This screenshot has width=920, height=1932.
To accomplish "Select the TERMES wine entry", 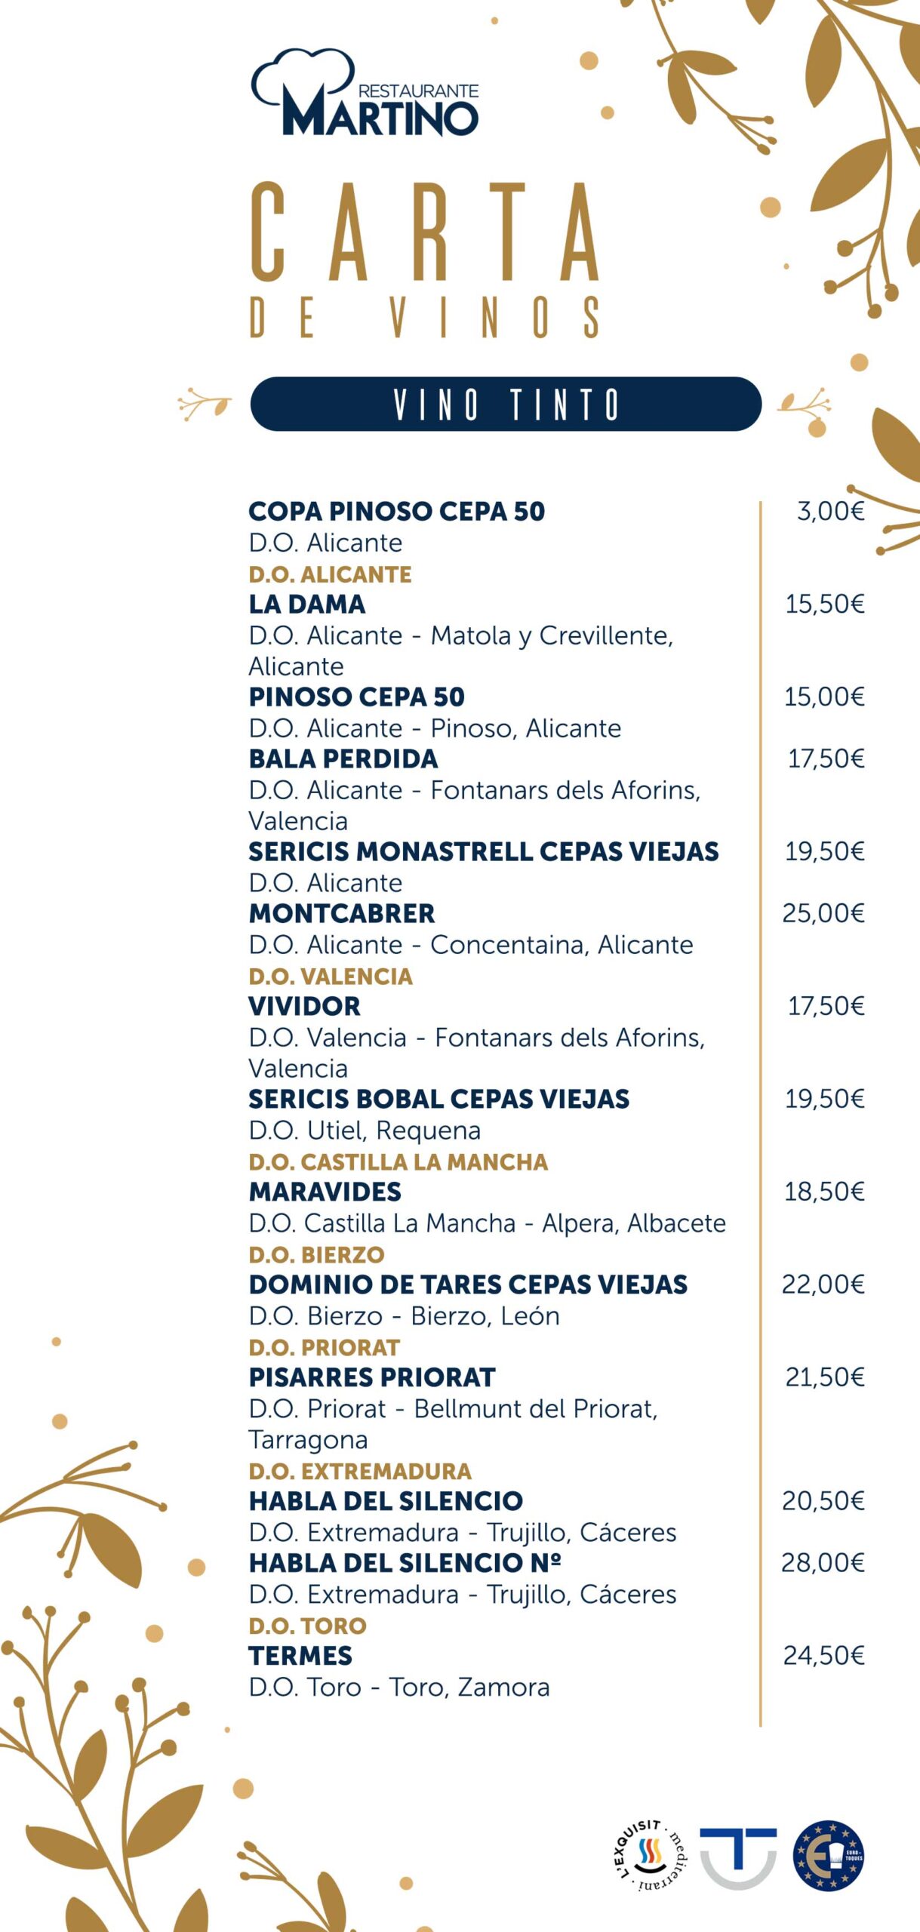I will 300,1657.
